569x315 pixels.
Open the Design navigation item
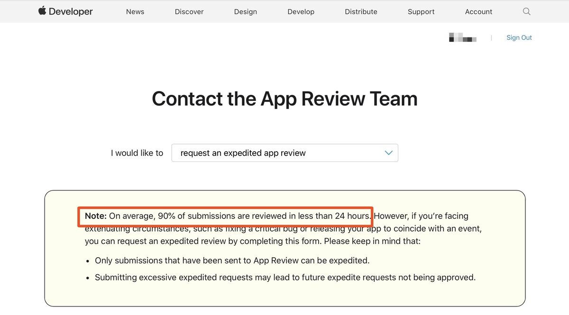tap(246, 12)
